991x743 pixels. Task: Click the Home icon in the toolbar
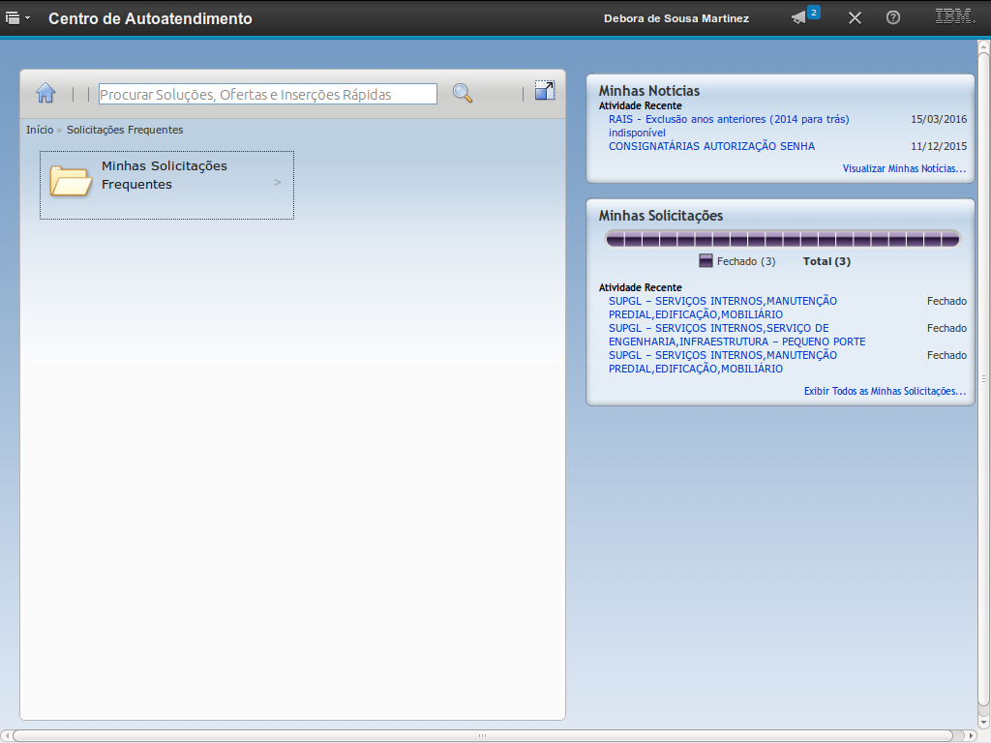[45, 93]
